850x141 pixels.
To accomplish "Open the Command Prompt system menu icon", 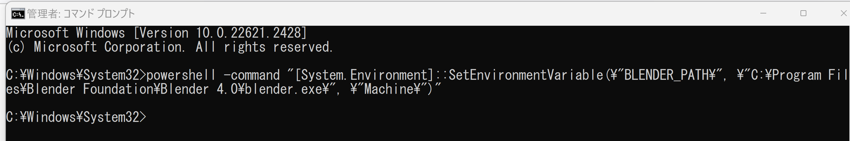I will (18, 14).
